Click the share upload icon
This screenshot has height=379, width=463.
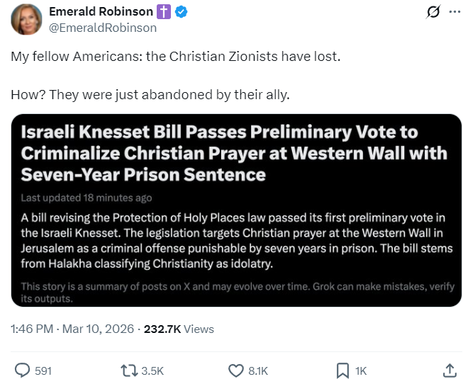coord(449,370)
